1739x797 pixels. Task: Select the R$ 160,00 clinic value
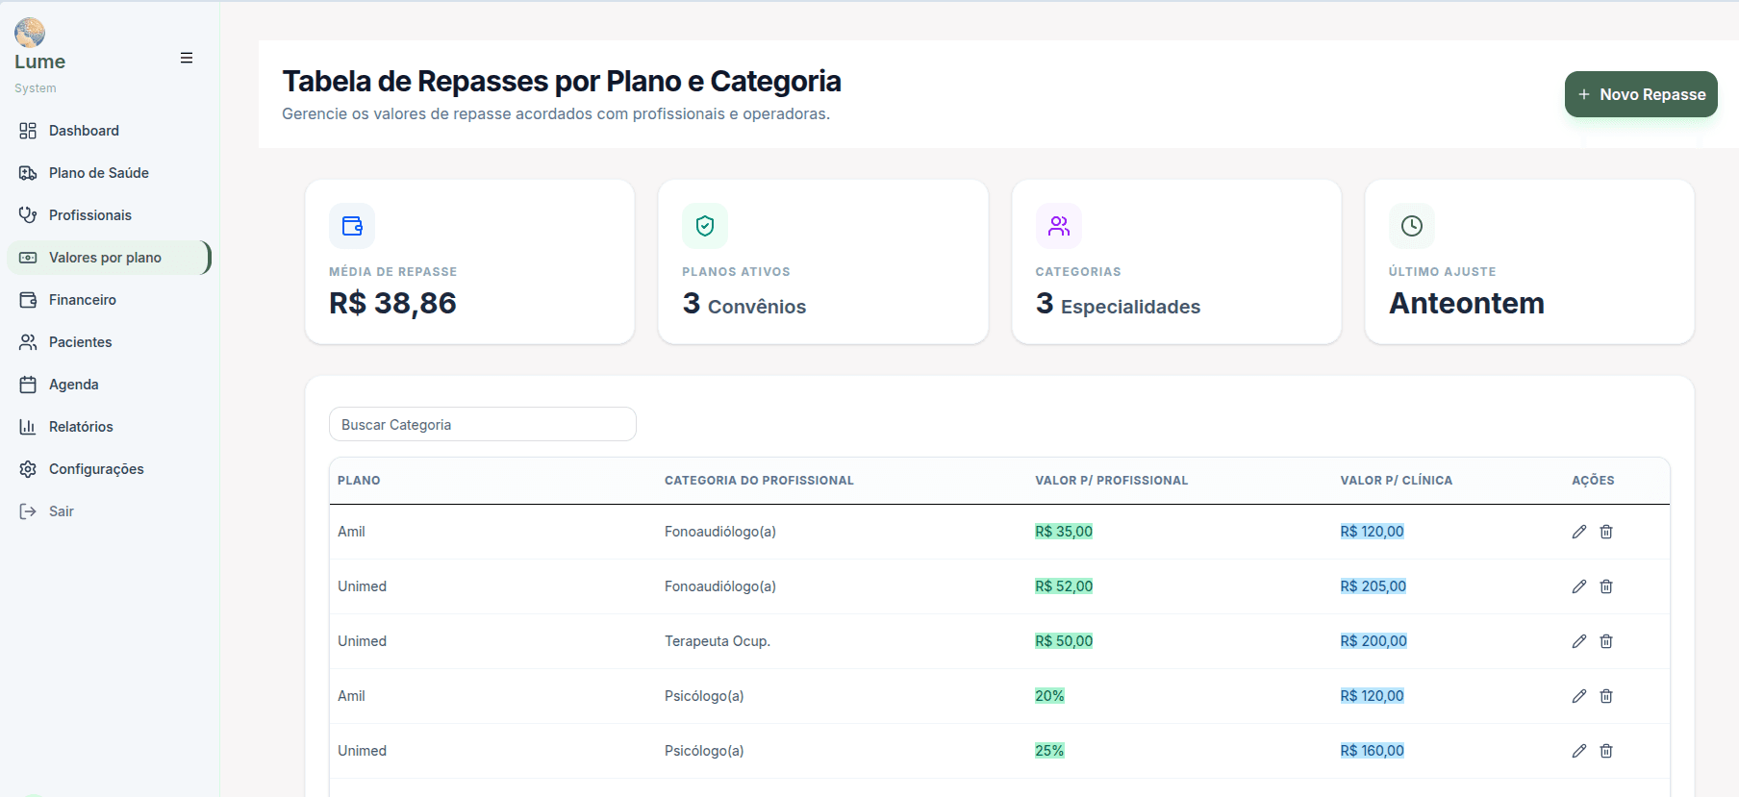click(1373, 751)
